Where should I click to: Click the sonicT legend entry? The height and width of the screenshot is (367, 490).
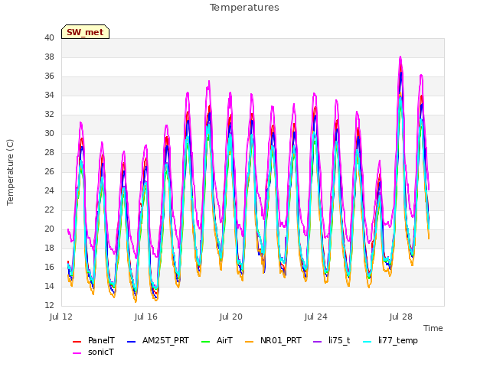coord(93,352)
